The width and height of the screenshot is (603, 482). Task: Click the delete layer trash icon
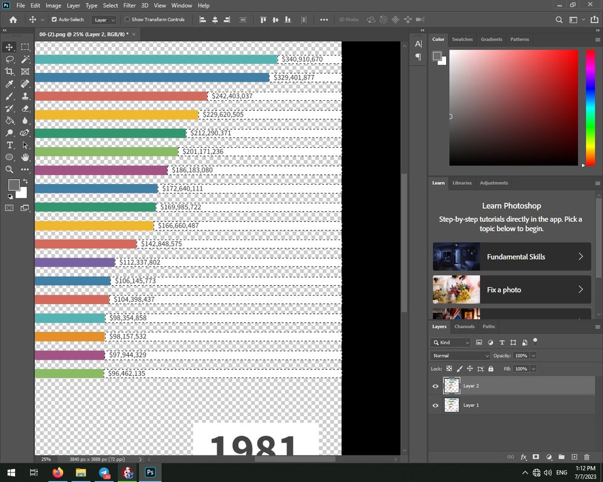(x=586, y=457)
